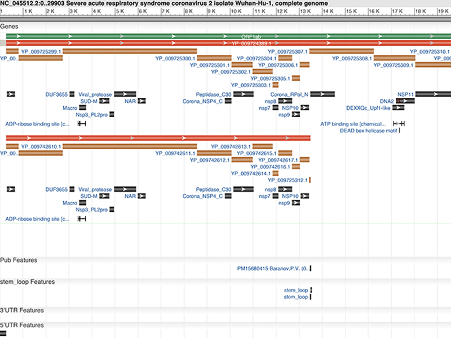Select the DEAD box helicase motif label
The width and height of the screenshot is (451, 338).
pos(369,130)
